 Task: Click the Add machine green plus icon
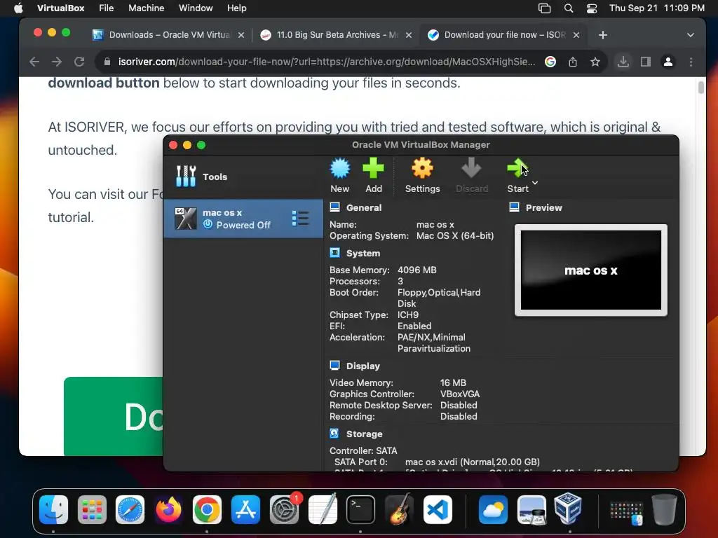tap(373, 168)
